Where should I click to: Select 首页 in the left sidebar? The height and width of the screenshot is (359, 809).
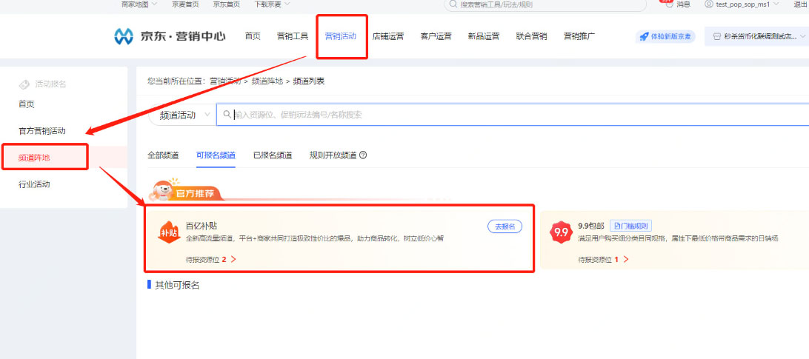[x=27, y=104]
